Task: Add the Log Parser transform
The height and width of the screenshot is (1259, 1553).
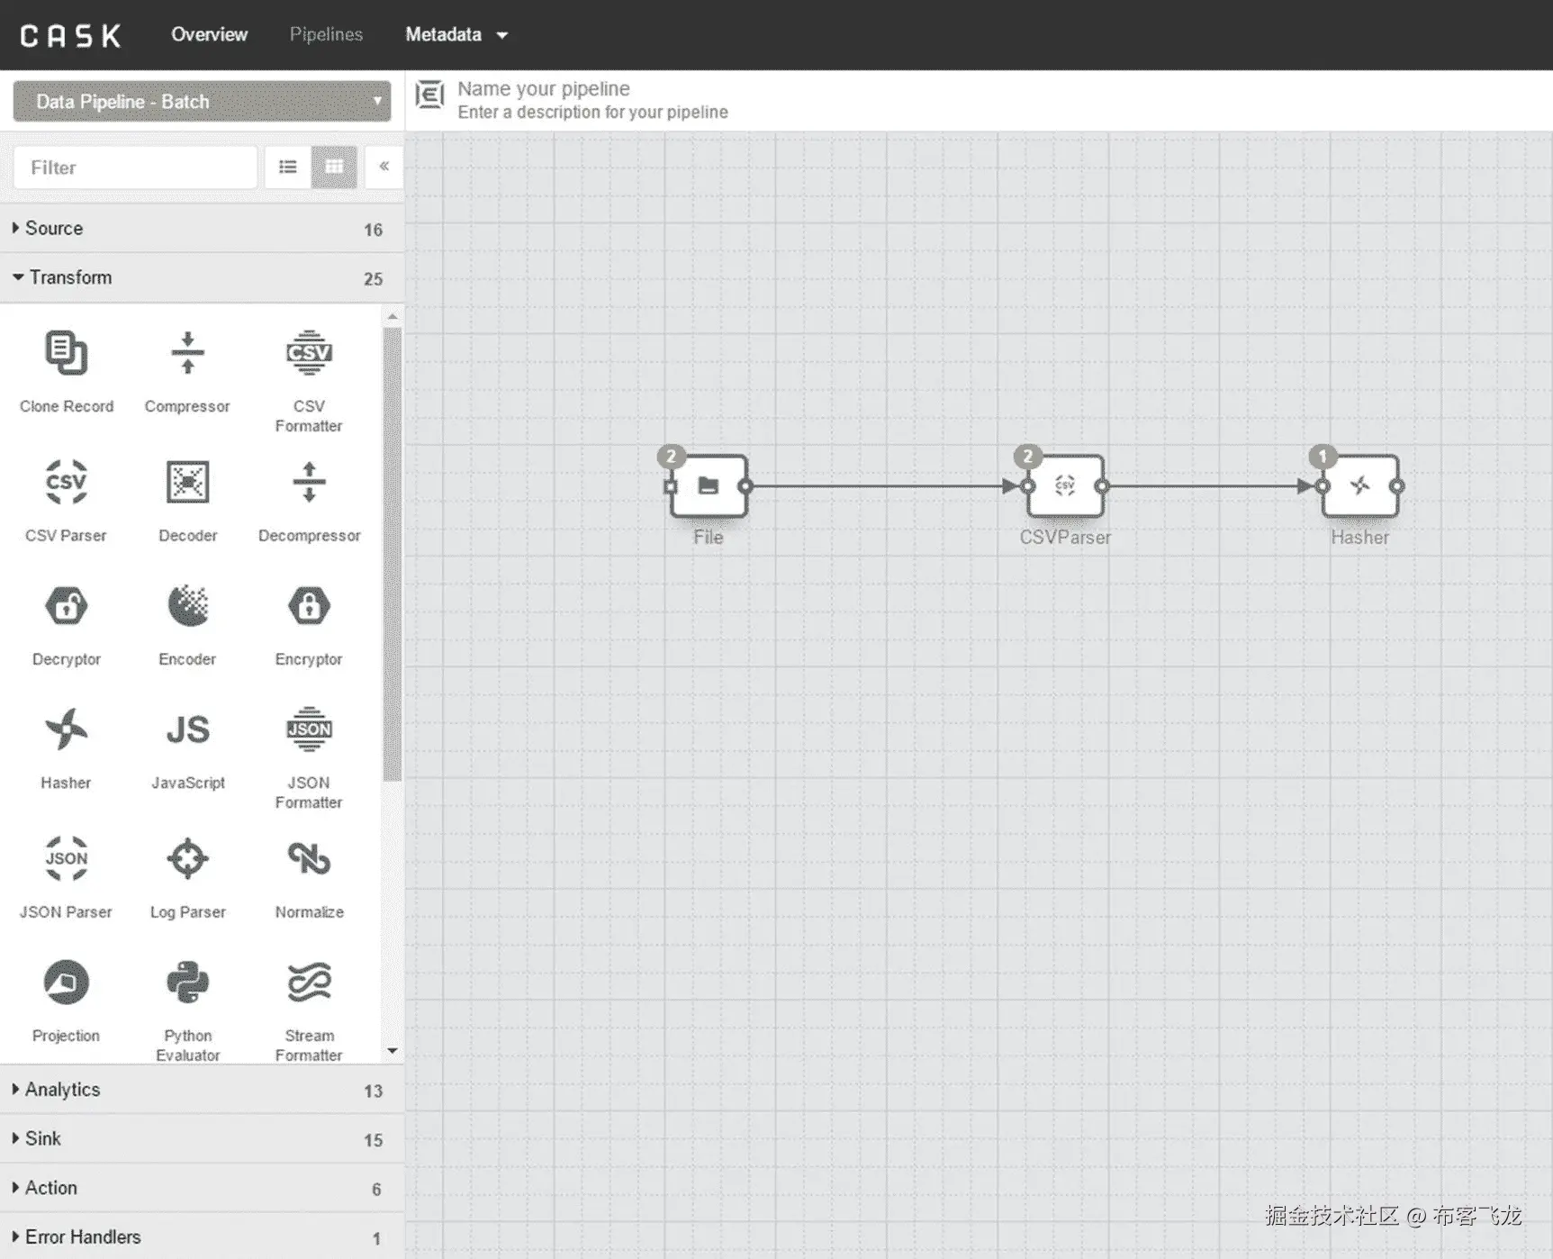Action: (187, 858)
